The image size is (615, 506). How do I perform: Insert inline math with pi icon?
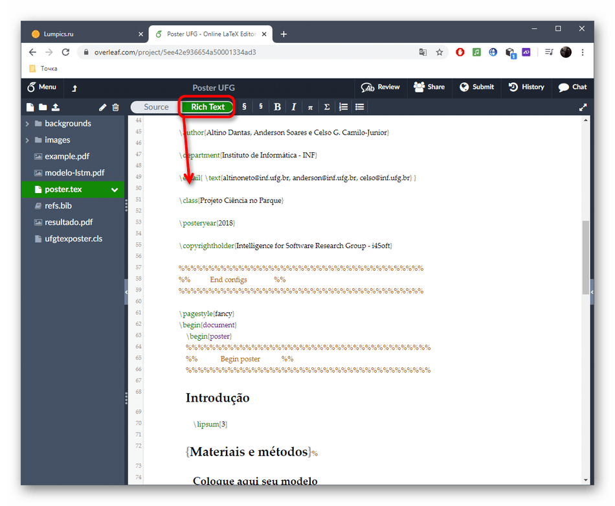click(x=310, y=107)
